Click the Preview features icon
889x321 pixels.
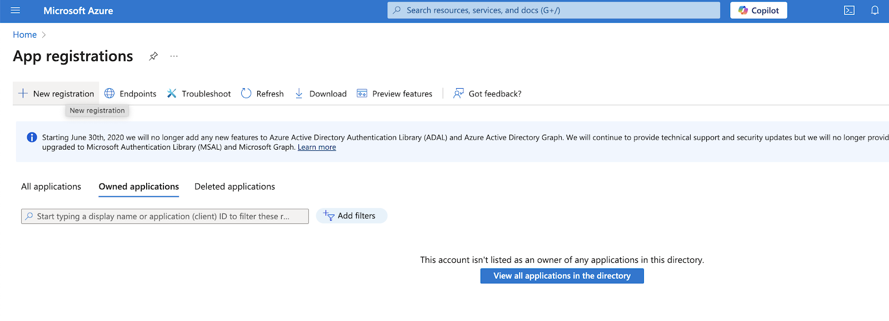click(x=362, y=93)
